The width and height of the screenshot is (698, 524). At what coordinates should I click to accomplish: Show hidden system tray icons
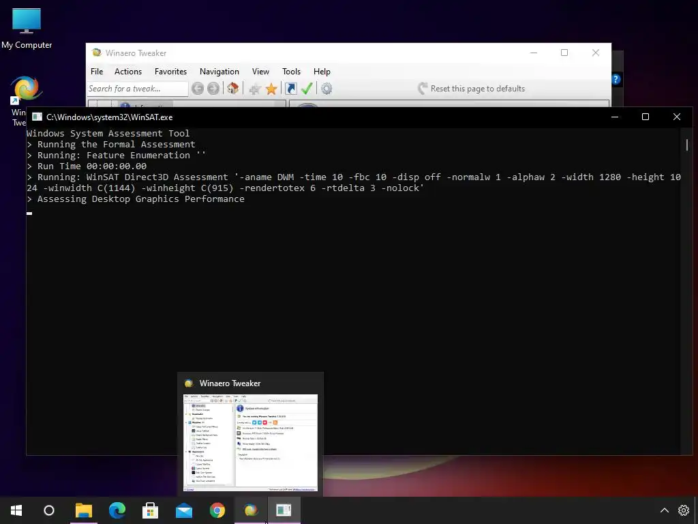664,510
